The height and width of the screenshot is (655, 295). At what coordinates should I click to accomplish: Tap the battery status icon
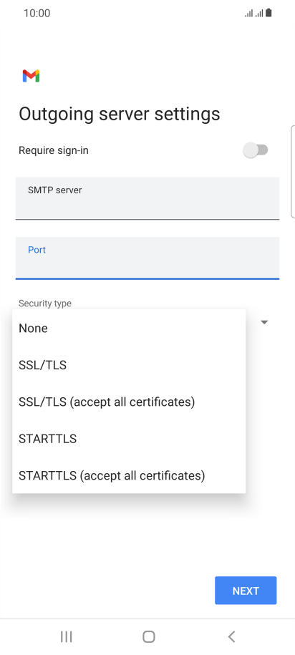[x=269, y=13]
